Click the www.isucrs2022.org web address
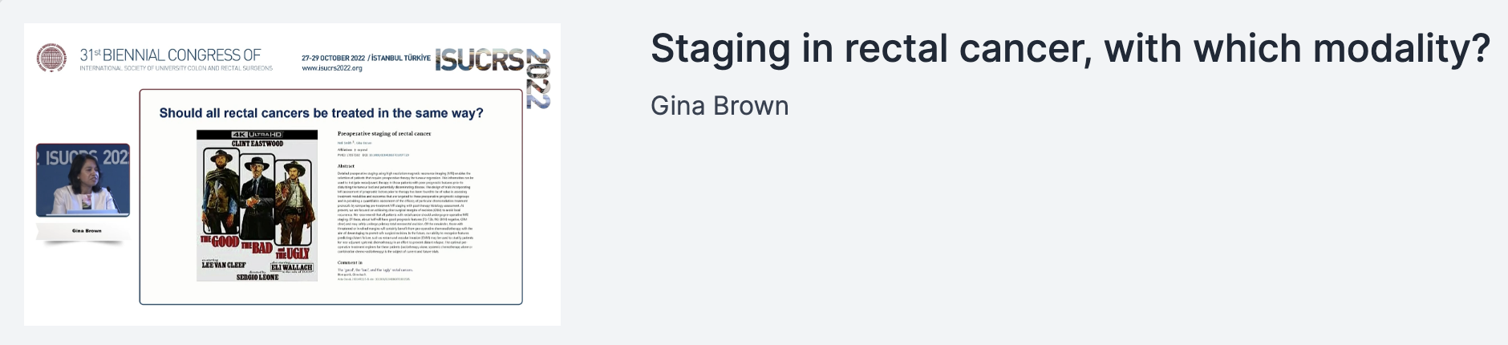 332,69
